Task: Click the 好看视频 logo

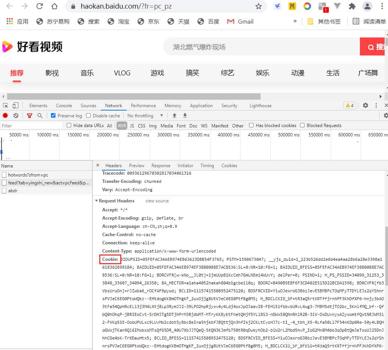Action: click(32, 46)
